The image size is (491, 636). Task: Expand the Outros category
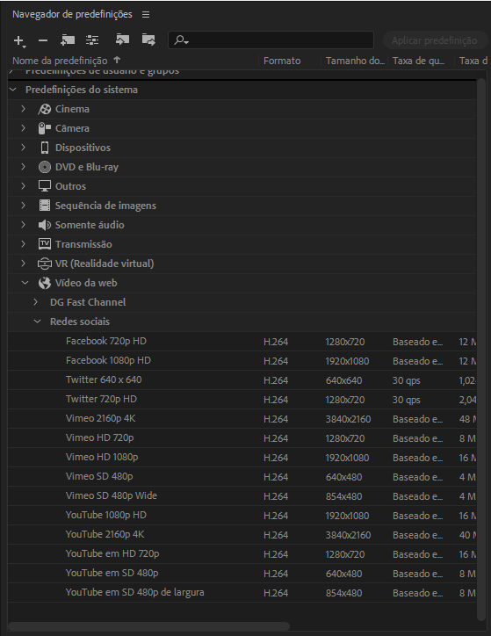[x=23, y=186]
